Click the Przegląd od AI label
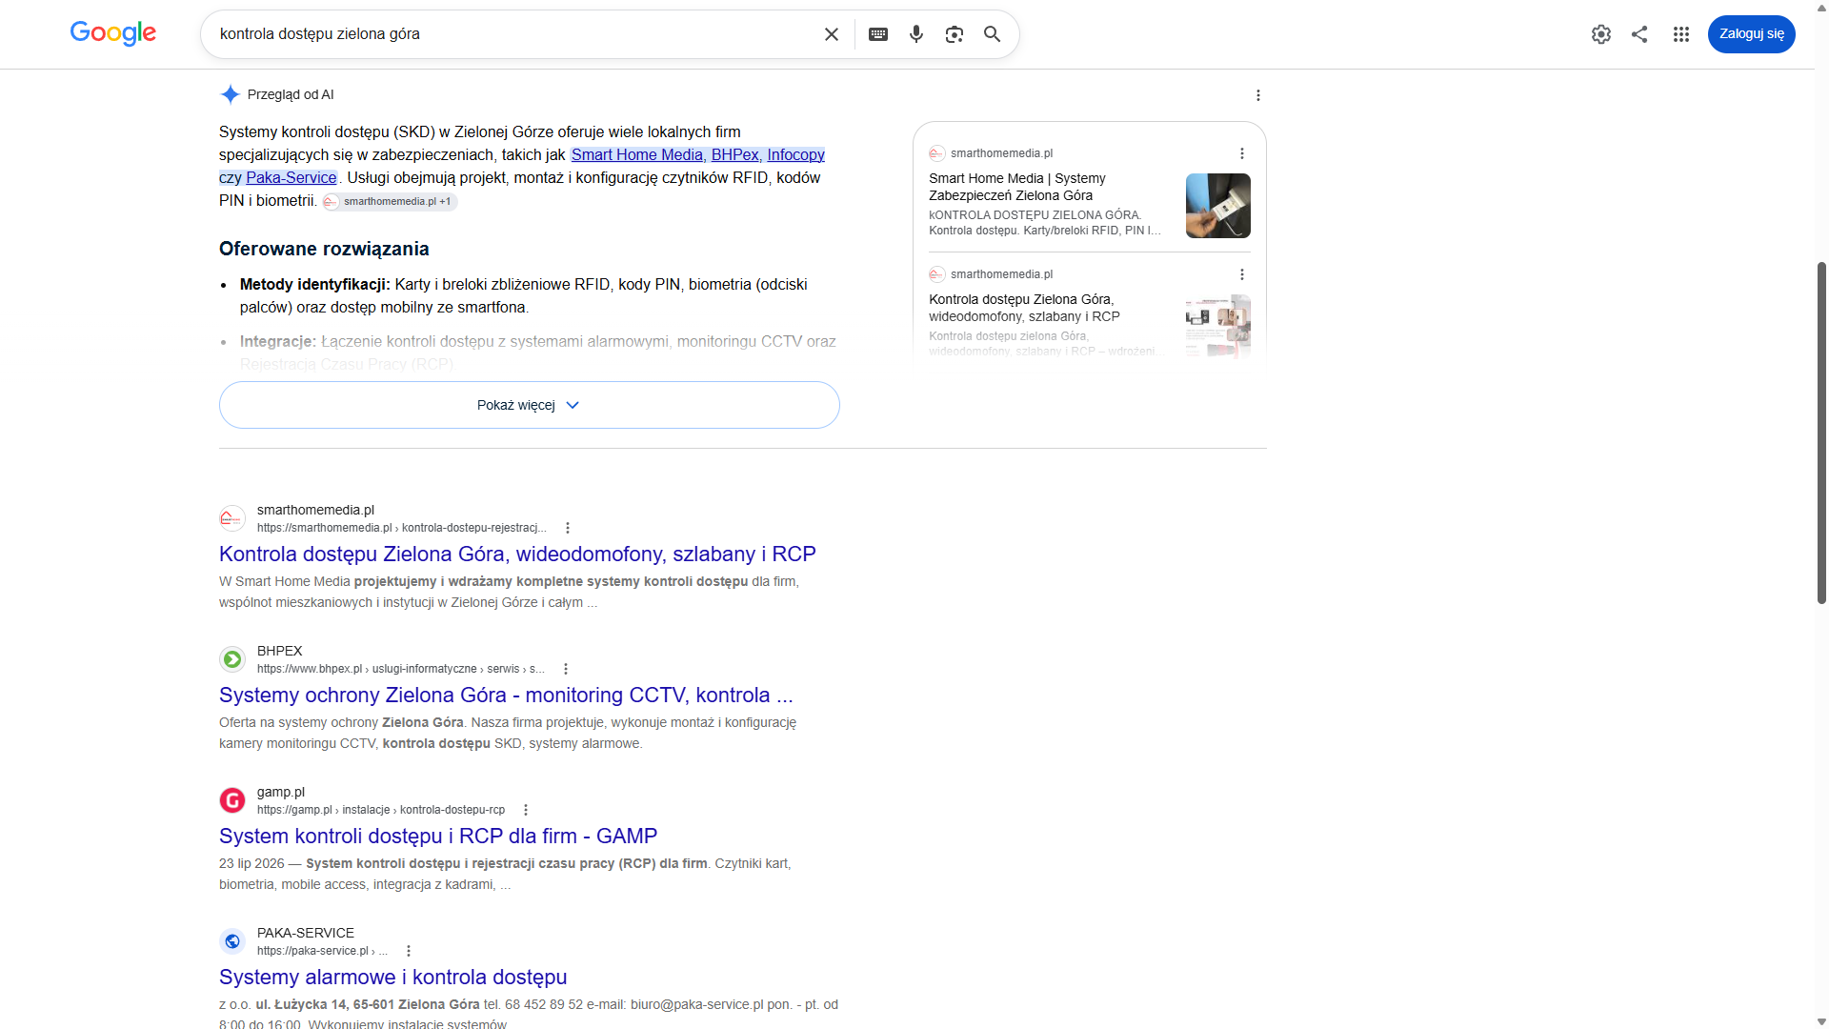The image size is (1829, 1029). (x=291, y=94)
